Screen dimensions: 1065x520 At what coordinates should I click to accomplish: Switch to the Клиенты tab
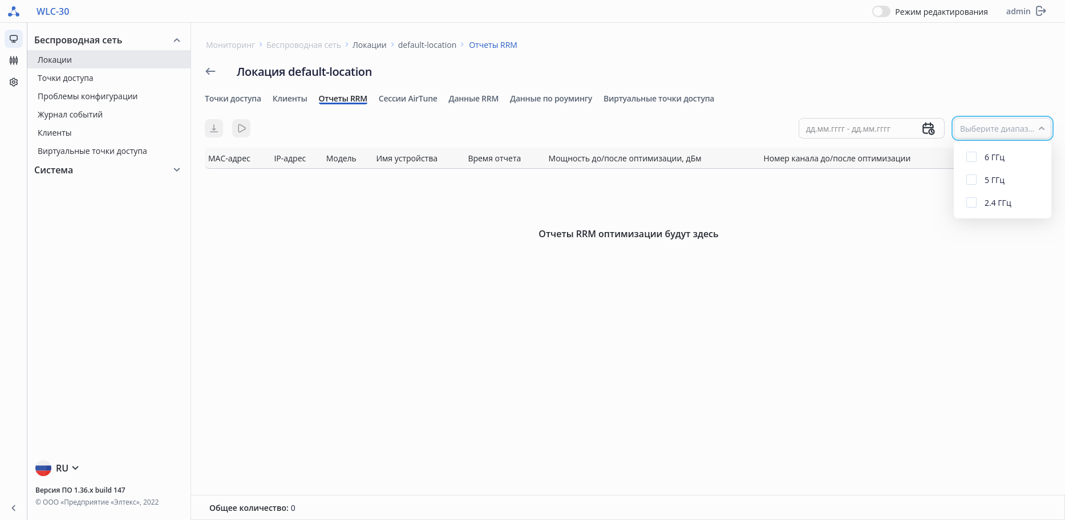(x=290, y=99)
